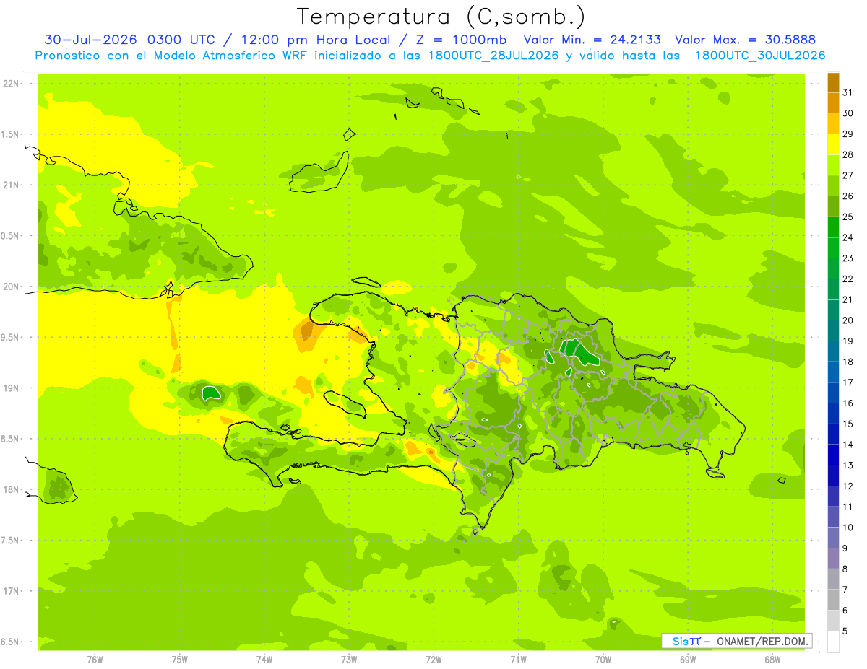Select "Valor Max. = 30.5888" in header
This screenshot has height=669, width=867.
tap(746, 40)
